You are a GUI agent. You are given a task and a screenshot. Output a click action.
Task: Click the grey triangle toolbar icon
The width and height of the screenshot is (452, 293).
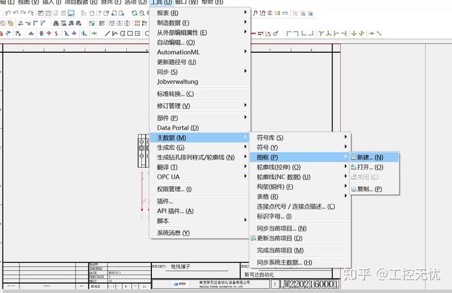[x=31, y=34]
